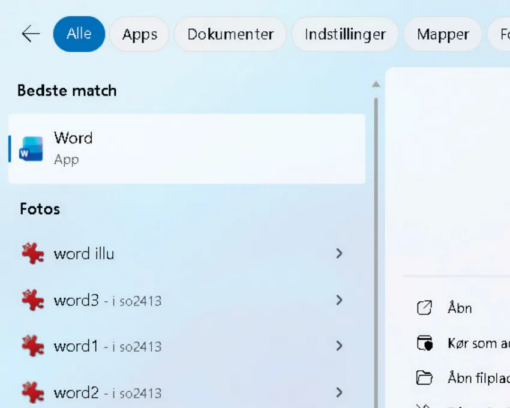510x408 pixels.
Task: Click the back arrow in search panel
Action: (x=30, y=34)
